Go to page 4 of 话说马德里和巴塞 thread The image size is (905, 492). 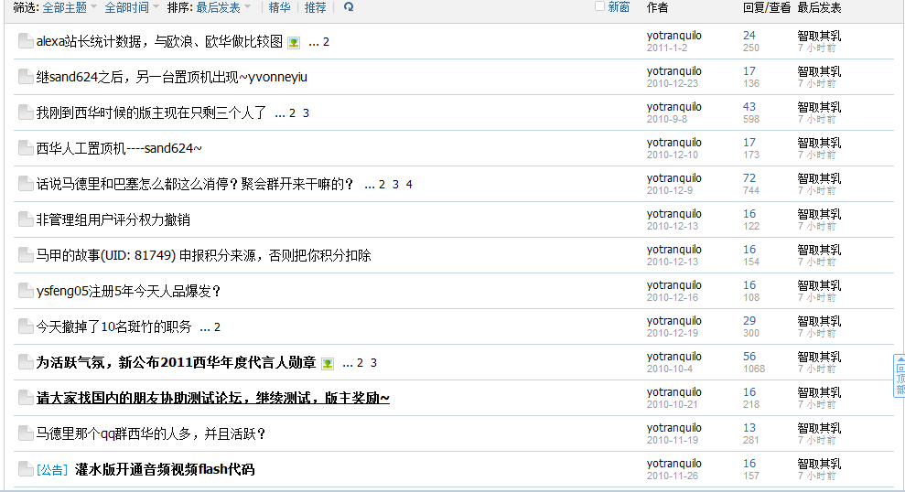tap(409, 185)
